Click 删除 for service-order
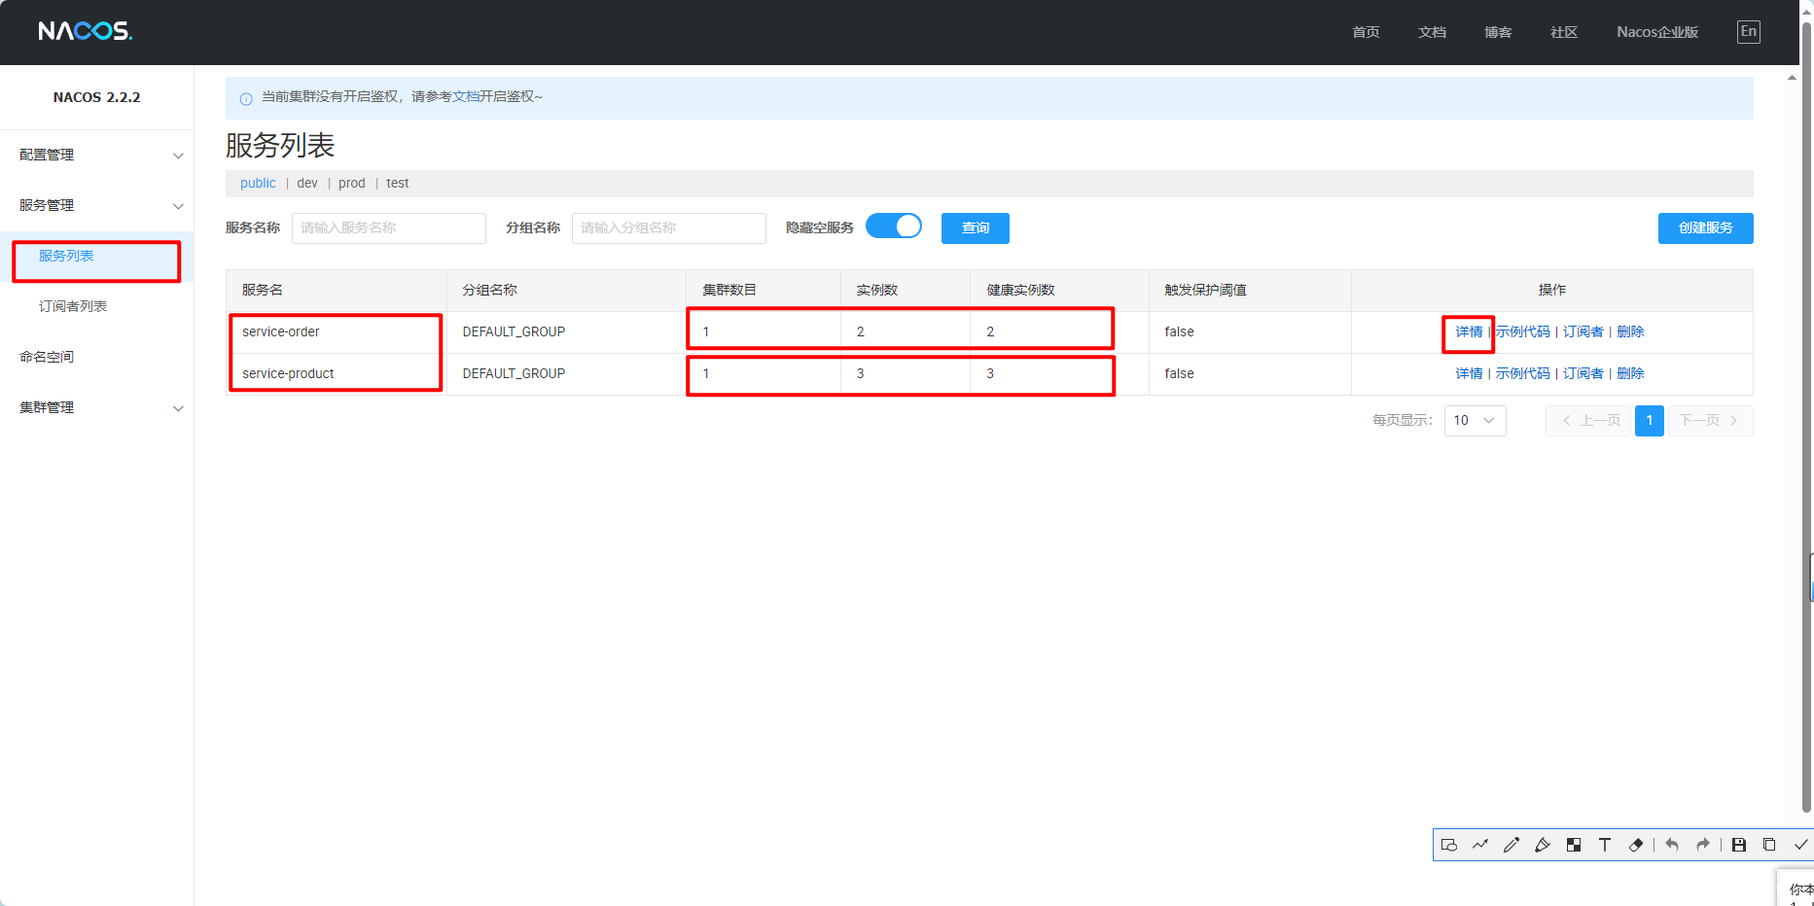 [x=1630, y=332]
